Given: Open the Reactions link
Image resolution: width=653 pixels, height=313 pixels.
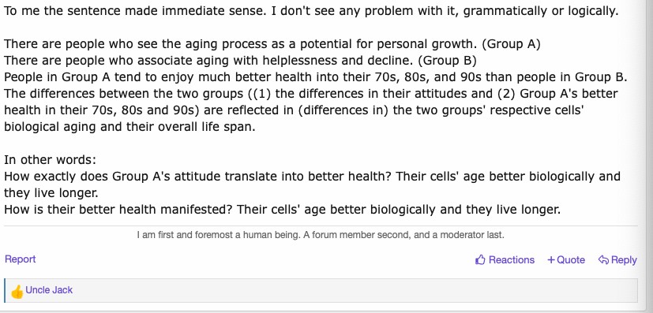Looking at the screenshot, I should 512,260.
